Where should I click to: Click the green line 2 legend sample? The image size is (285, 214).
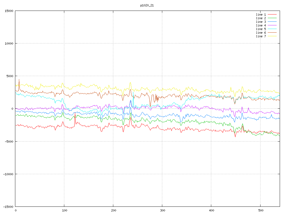click(x=272, y=18)
